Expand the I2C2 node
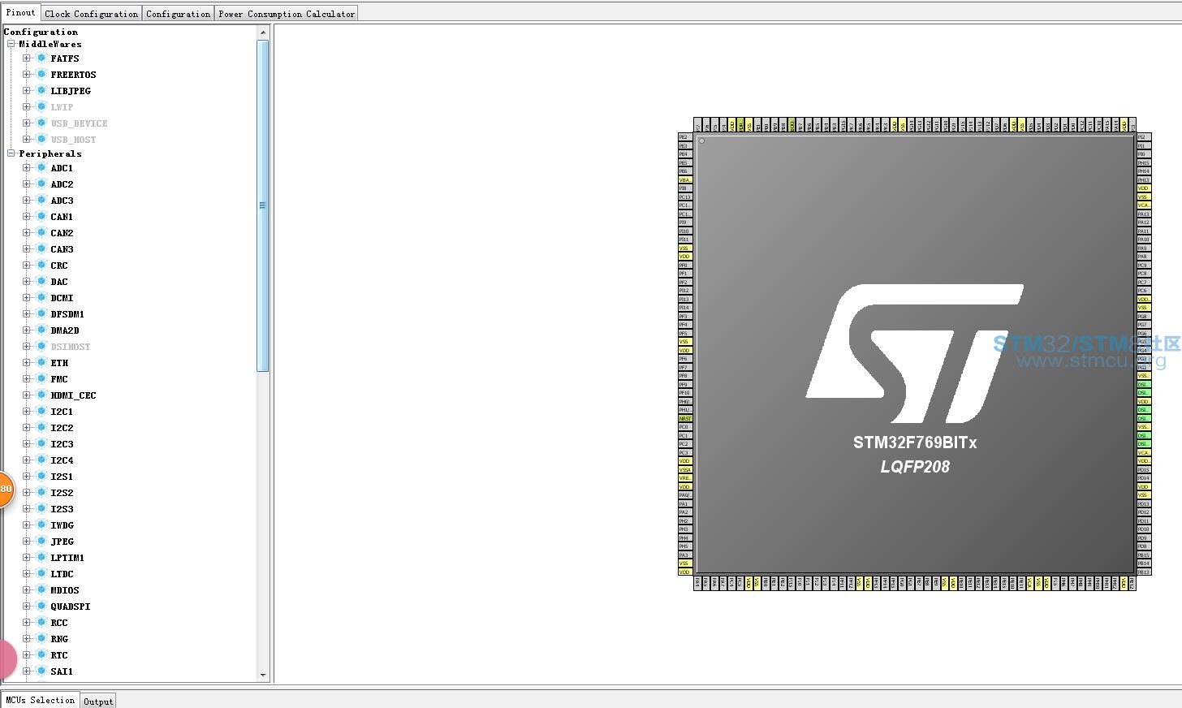This screenshot has height=708, width=1182. (27, 428)
